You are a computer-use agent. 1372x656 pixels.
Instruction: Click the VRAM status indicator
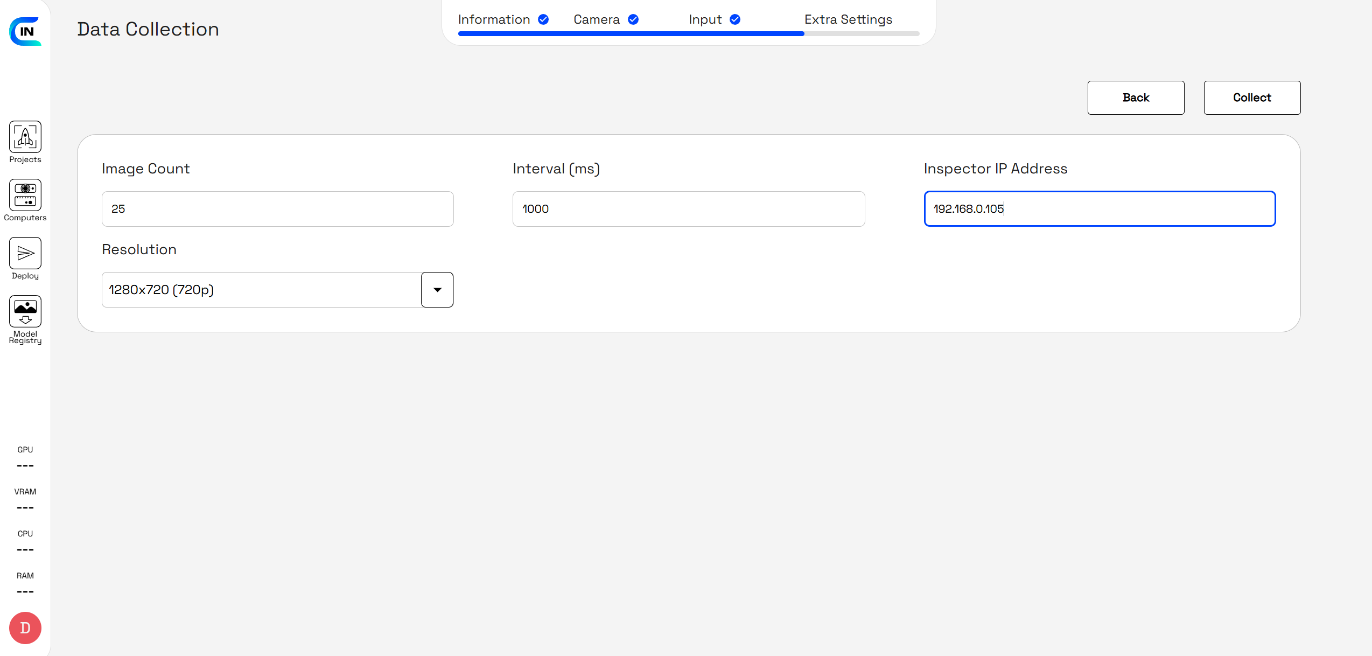click(x=25, y=499)
